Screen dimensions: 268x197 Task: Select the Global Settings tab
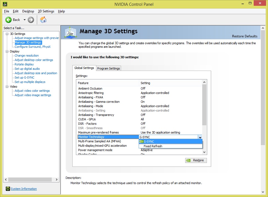84,68
